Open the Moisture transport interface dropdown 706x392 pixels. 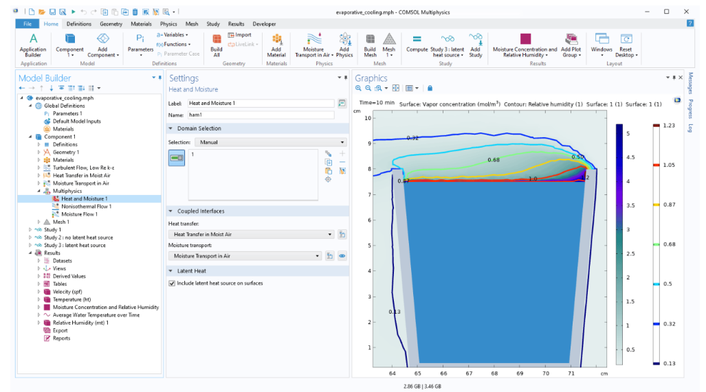245,256
